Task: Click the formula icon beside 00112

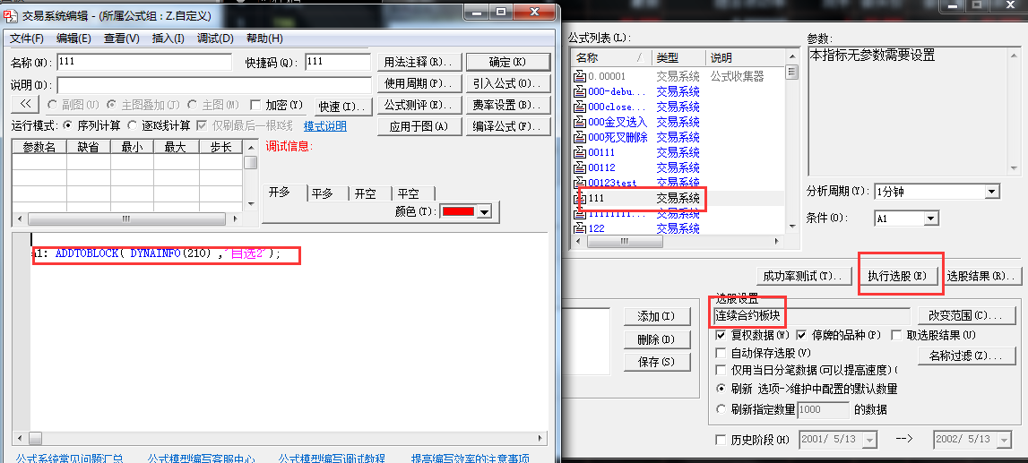Action: (580, 167)
